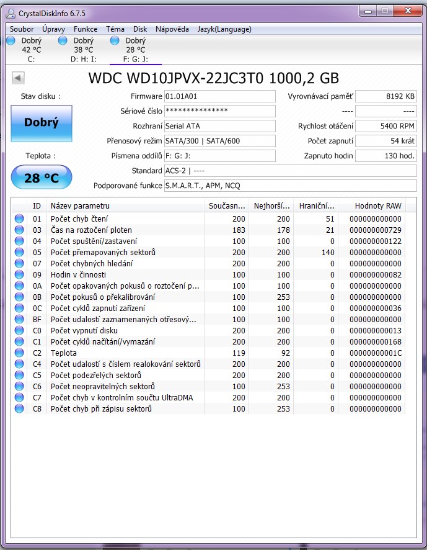
Task: Click status icon for attribute 01
Action: [x=19, y=219]
